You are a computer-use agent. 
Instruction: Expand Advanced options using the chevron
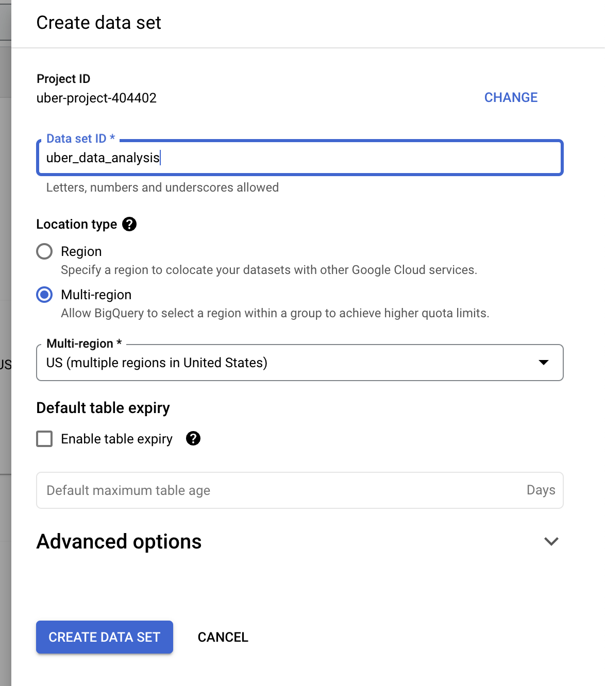point(551,541)
